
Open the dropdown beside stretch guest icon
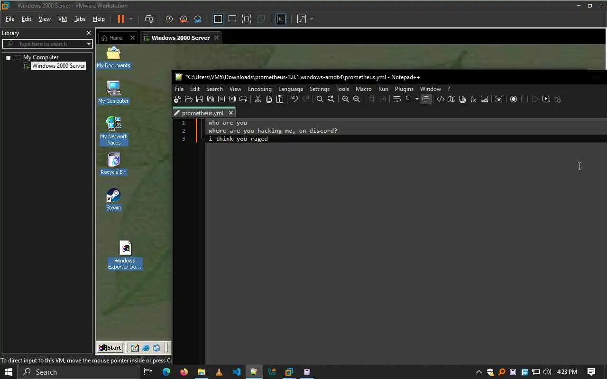[x=312, y=19]
